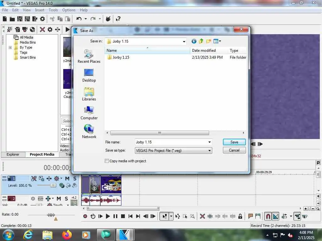Screen dimensions: 322x241
Task: Open project Properties gear icon in main toolbar
Action: 42,19
